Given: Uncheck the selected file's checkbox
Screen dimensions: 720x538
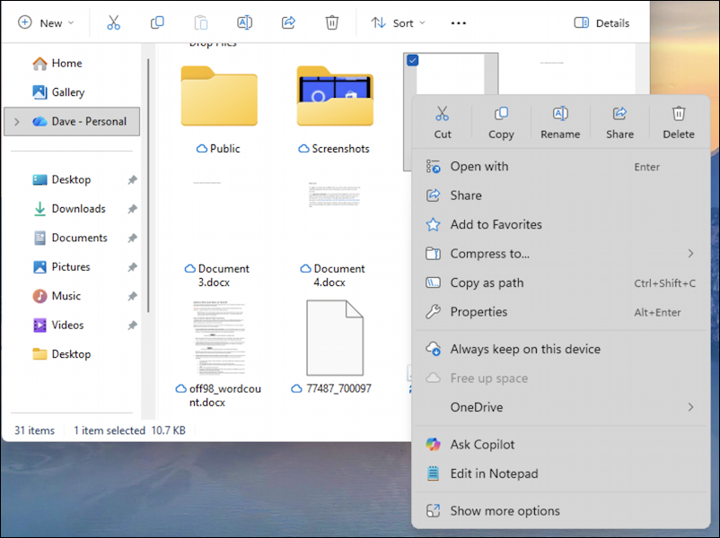Looking at the screenshot, I should coord(412,60).
